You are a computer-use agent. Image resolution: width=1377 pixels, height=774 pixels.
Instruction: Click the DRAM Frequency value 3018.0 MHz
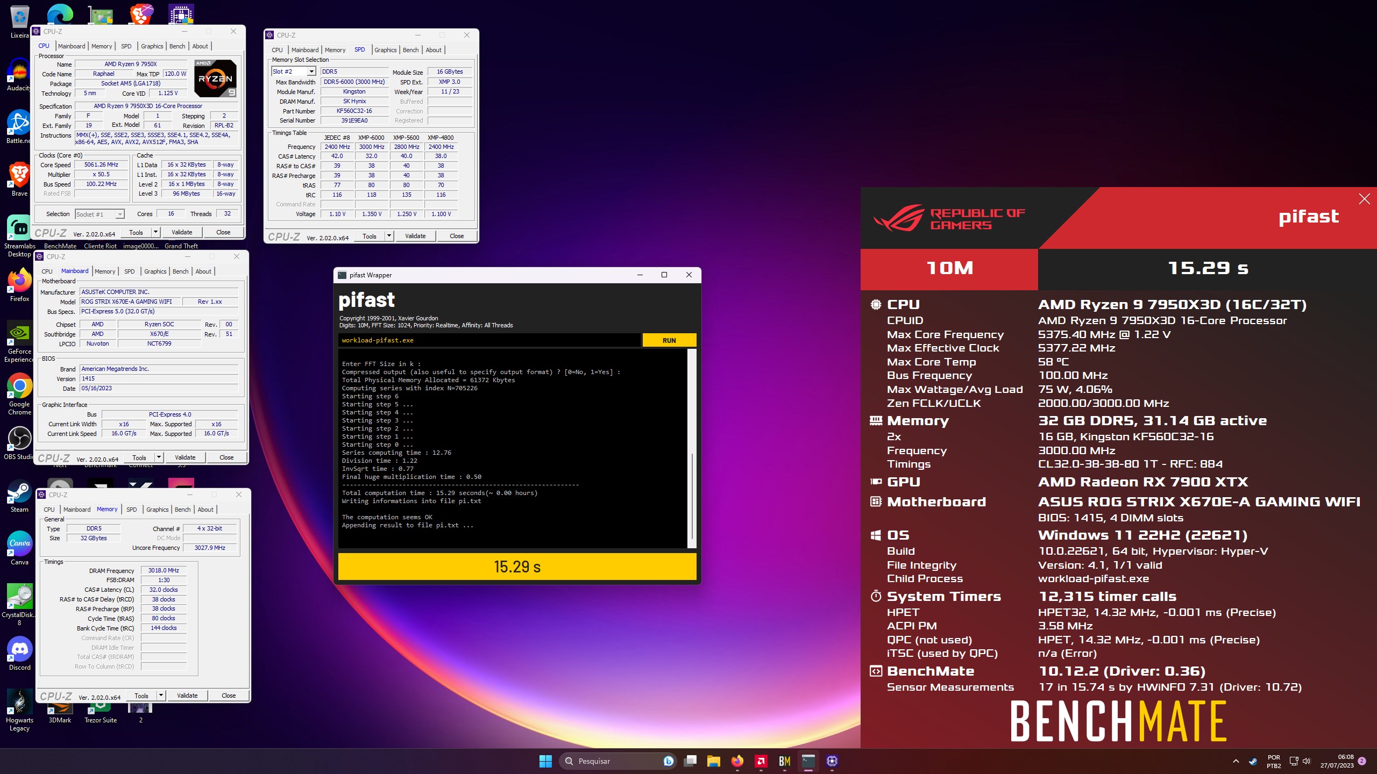(x=164, y=570)
